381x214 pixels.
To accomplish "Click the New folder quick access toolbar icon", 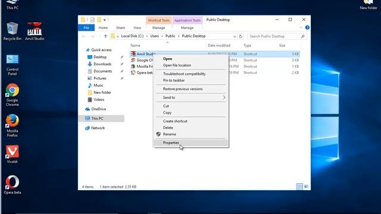I will click(99, 20).
